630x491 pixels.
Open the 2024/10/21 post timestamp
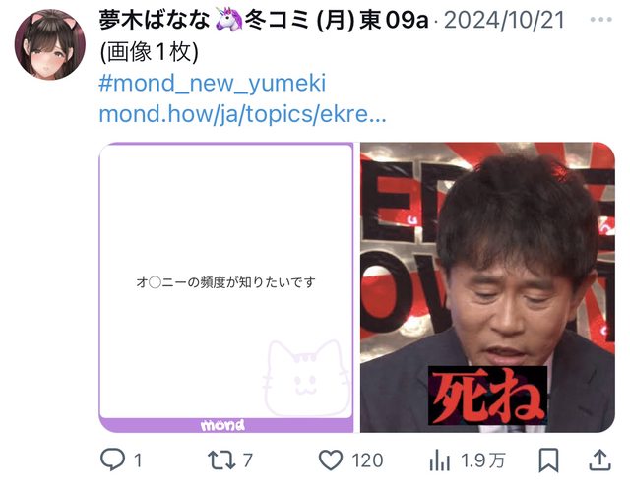coord(504,20)
